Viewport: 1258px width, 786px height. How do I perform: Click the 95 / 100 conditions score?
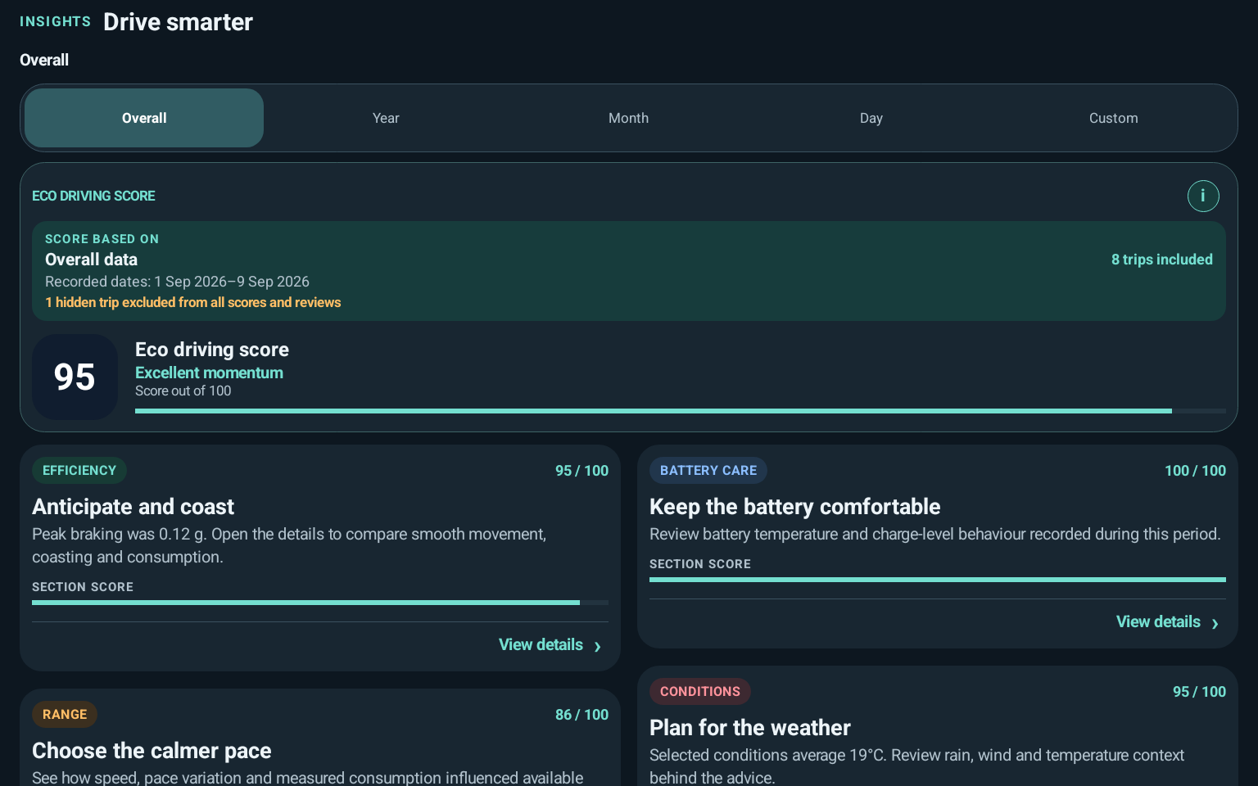click(x=1199, y=692)
